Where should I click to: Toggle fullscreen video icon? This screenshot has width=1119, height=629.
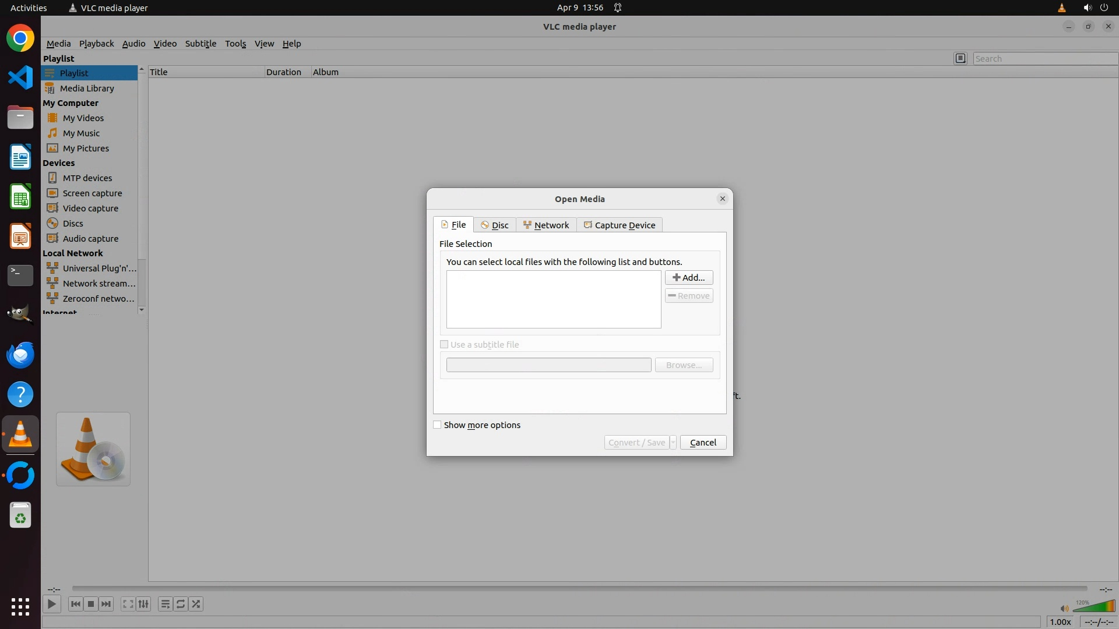point(128,604)
